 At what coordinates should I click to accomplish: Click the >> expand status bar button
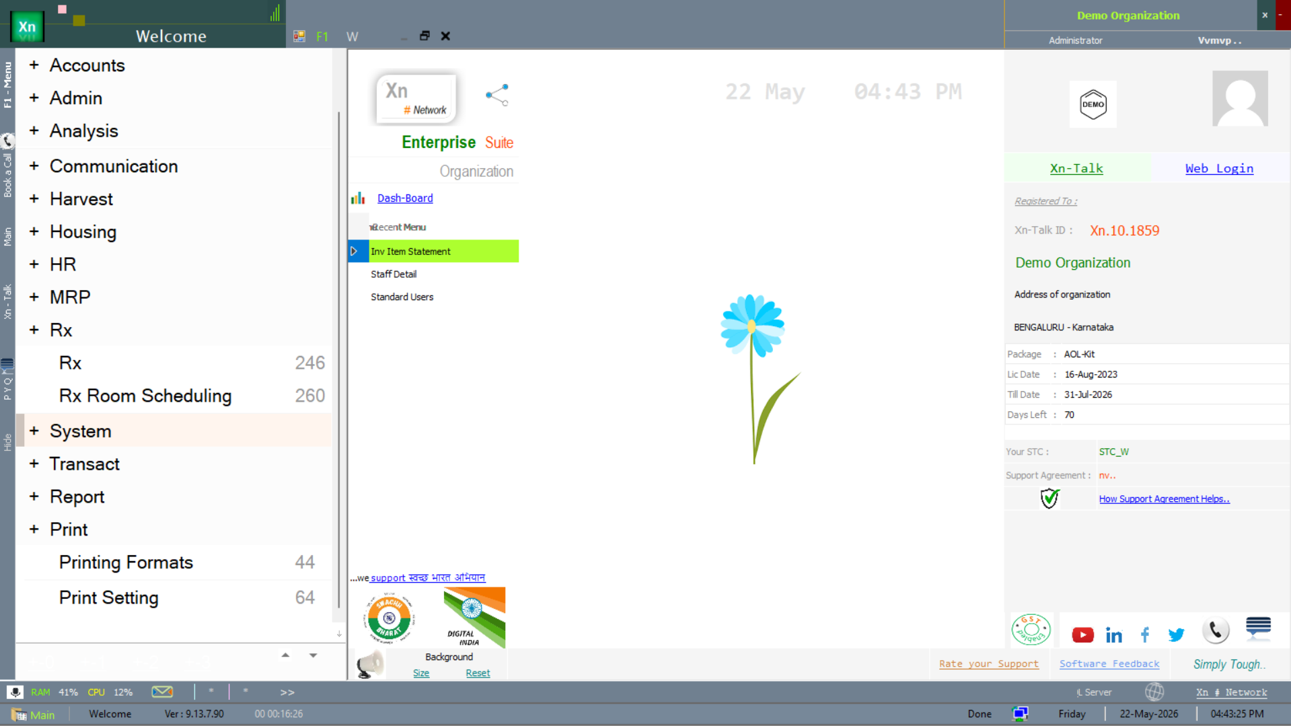coord(287,692)
